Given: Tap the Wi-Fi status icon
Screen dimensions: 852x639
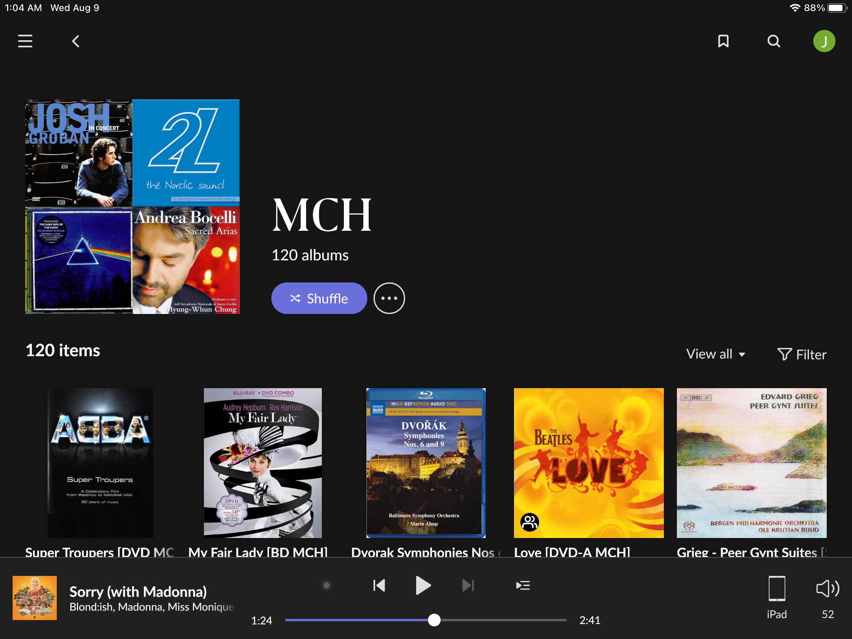Looking at the screenshot, I should [x=795, y=8].
